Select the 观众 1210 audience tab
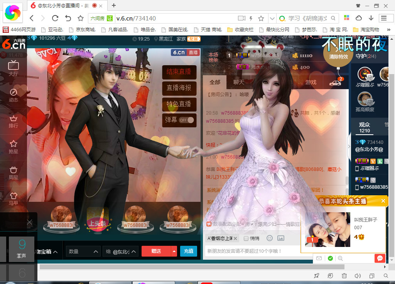The height and width of the screenshot is (284, 395). pos(365,127)
